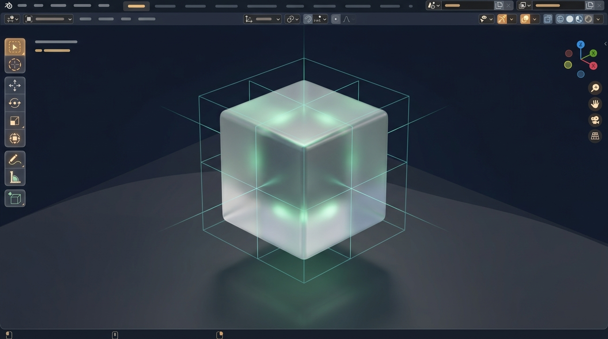
Task: Click the zoom magnifier viewport button
Action: (595, 88)
